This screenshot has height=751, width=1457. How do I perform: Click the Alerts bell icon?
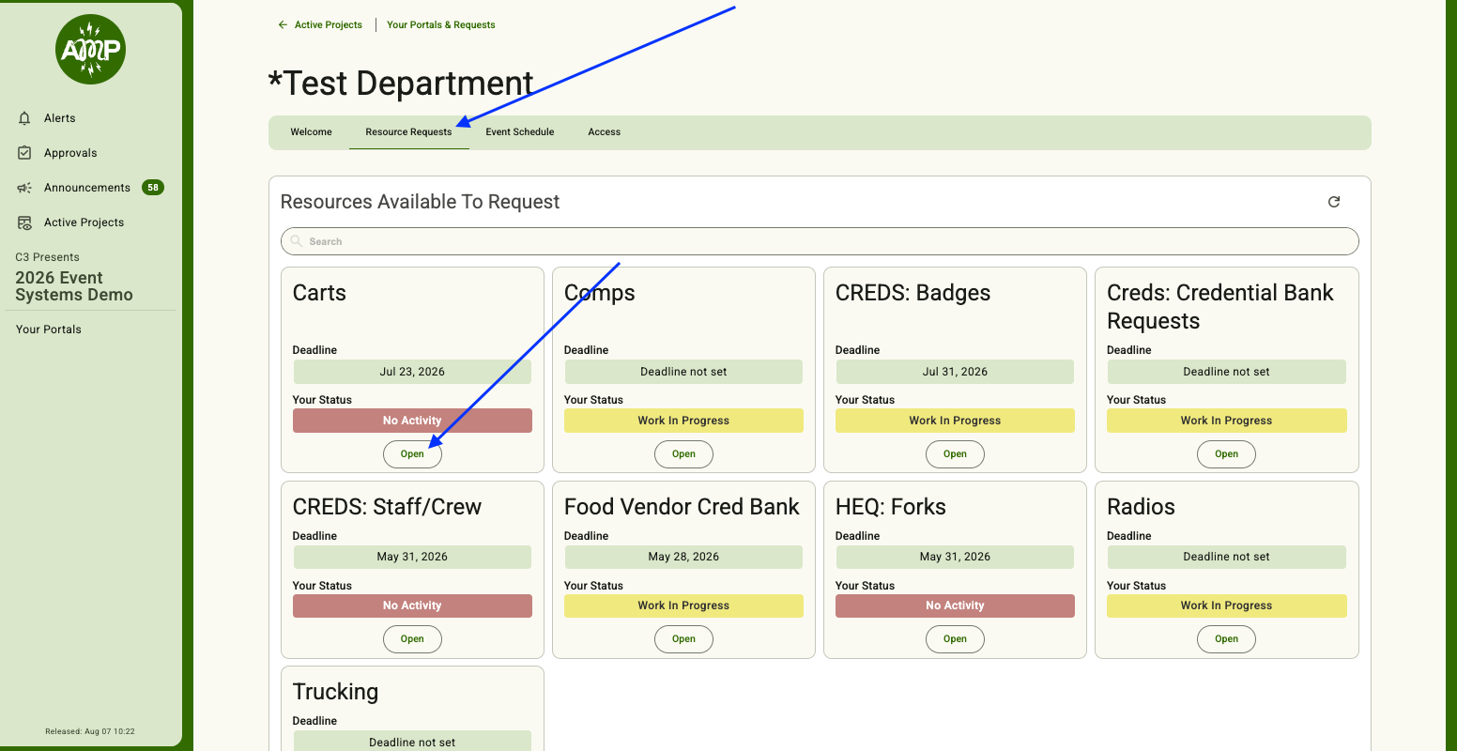25,118
